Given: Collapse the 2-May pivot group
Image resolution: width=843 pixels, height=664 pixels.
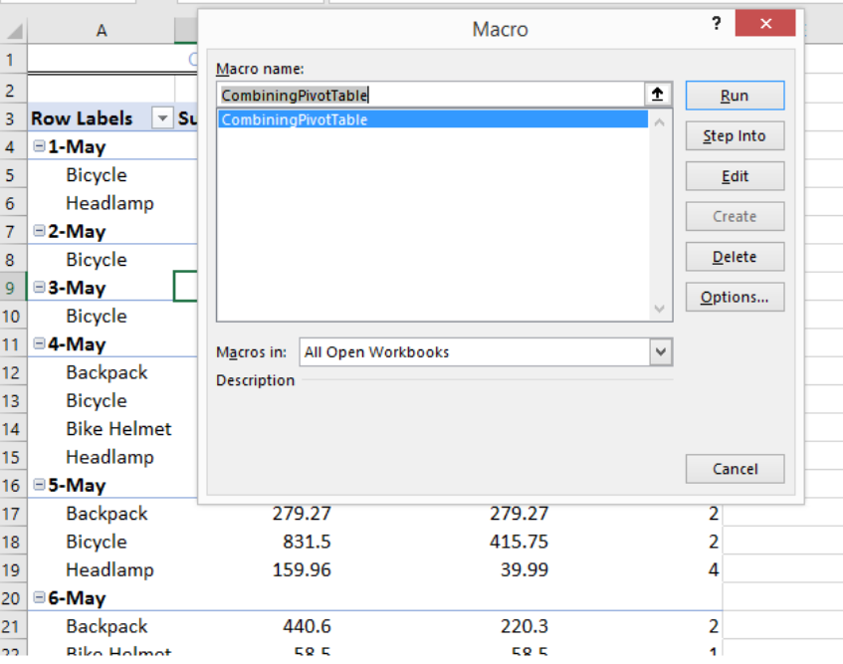Looking at the screenshot, I should tap(39, 231).
